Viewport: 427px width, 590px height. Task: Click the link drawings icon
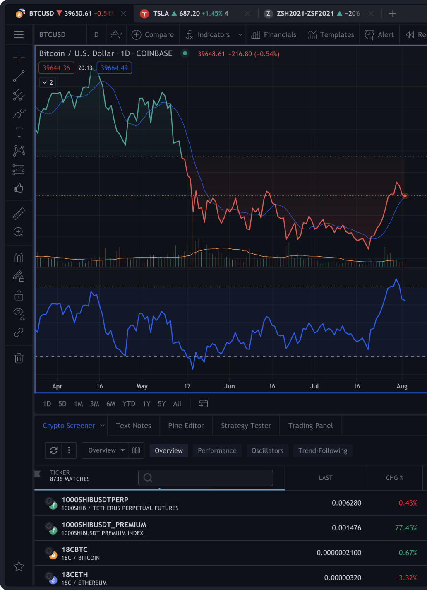19,332
